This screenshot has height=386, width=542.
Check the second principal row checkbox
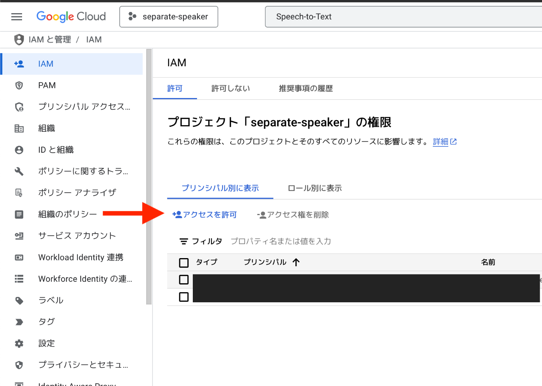click(184, 297)
